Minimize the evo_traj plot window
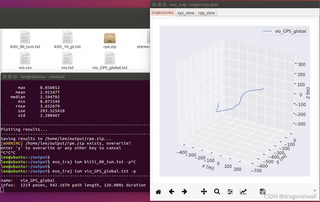This screenshot has height=202, width=320. tap(159, 4)
